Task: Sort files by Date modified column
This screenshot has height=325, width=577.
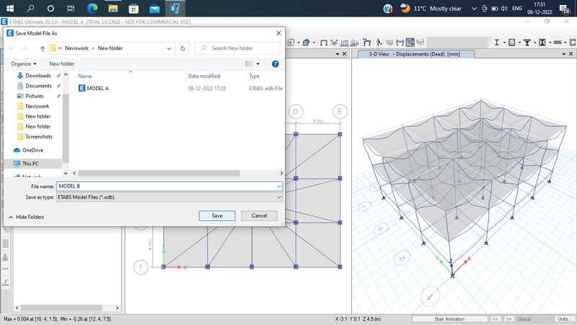Action: click(x=204, y=76)
